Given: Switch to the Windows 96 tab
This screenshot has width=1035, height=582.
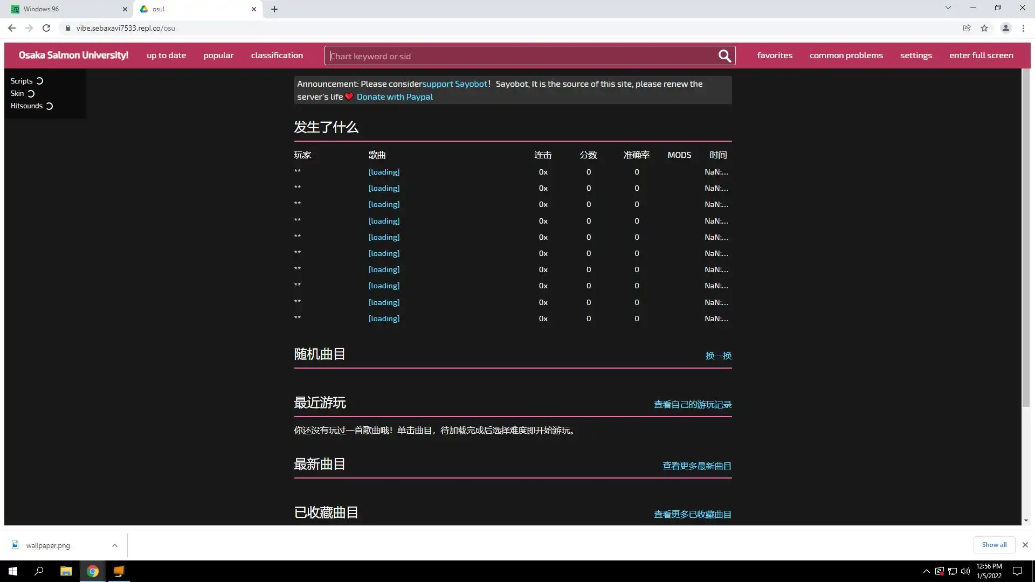Looking at the screenshot, I should pos(65,9).
